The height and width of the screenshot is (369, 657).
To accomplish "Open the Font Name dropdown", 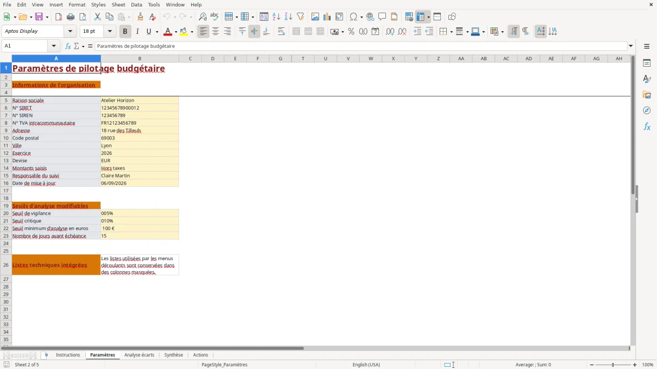I will 70,32.
